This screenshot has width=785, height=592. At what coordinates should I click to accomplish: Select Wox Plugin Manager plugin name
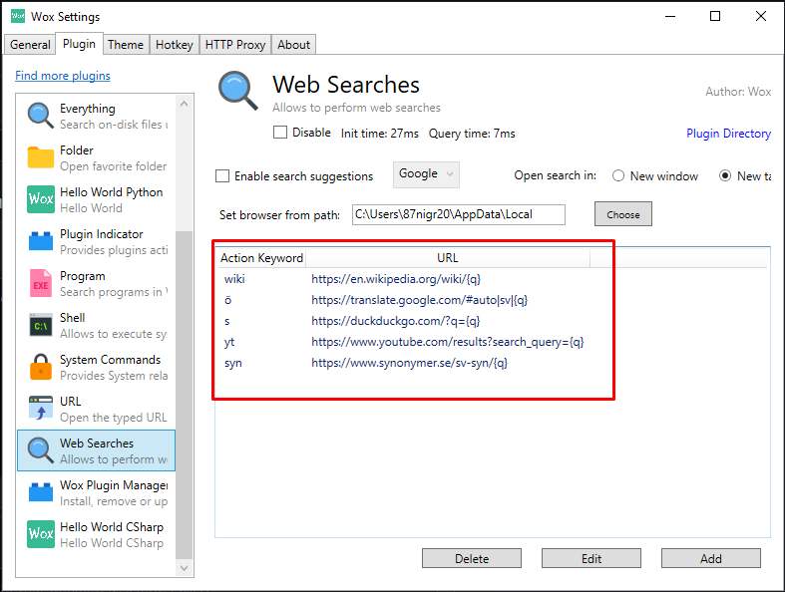pos(114,485)
